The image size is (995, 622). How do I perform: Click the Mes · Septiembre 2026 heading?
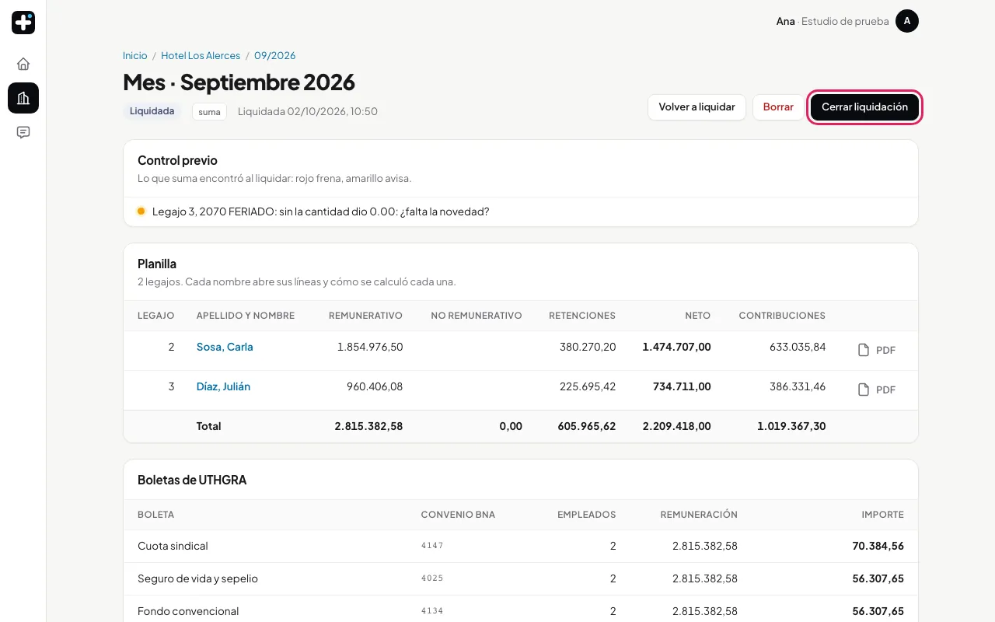[x=239, y=82]
